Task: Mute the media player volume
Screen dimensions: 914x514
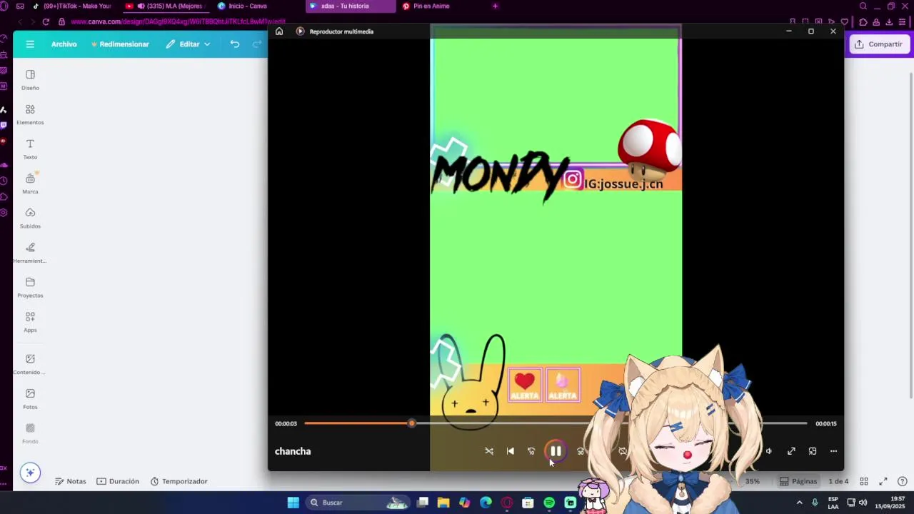Action: point(769,451)
